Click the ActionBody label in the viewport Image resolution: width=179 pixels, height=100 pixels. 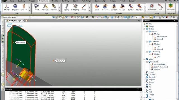click(x=20, y=42)
